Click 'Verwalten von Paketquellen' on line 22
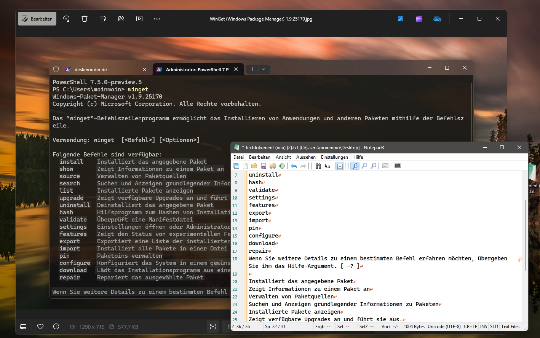Screen dimensions: 540x338 [291, 297]
